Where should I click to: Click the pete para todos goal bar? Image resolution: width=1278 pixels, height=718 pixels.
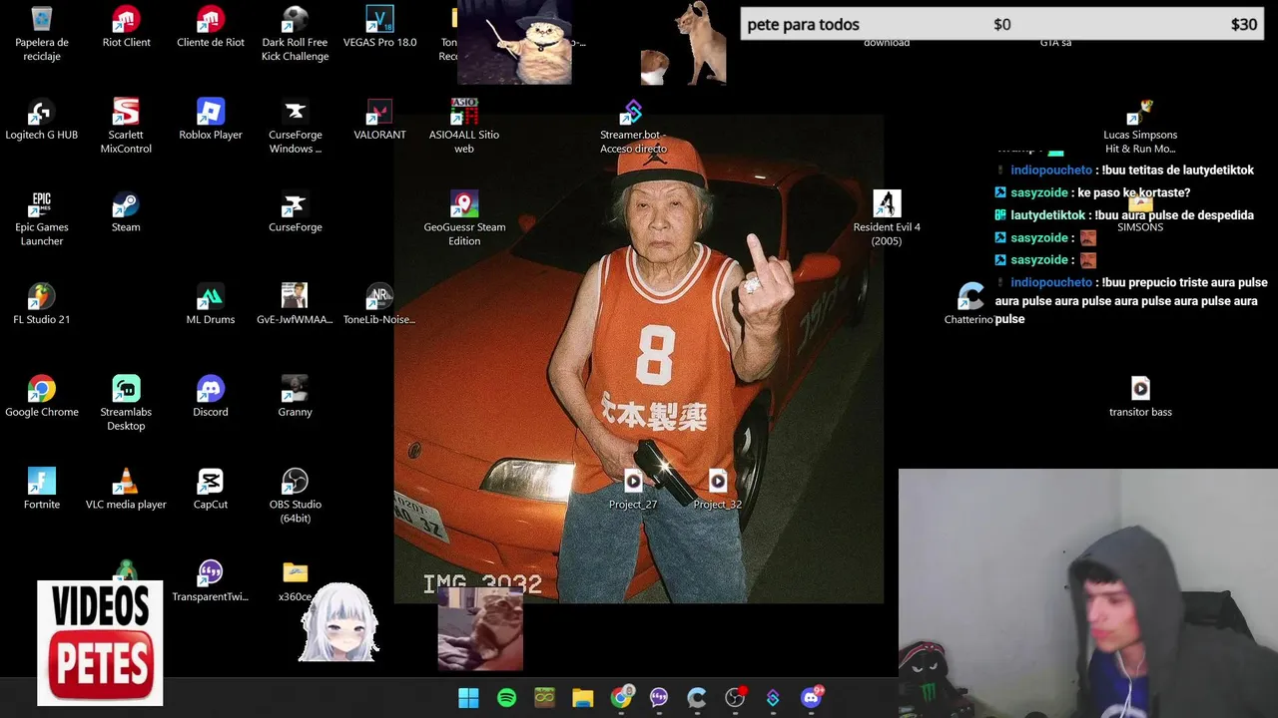pos(1001,25)
